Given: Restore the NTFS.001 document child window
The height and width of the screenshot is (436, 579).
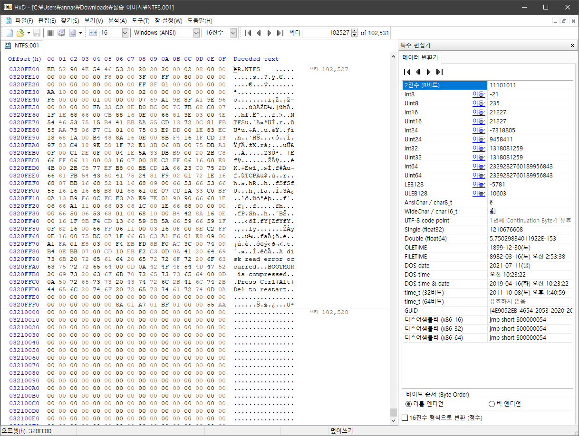Looking at the screenshot, I should pos(564,21).
